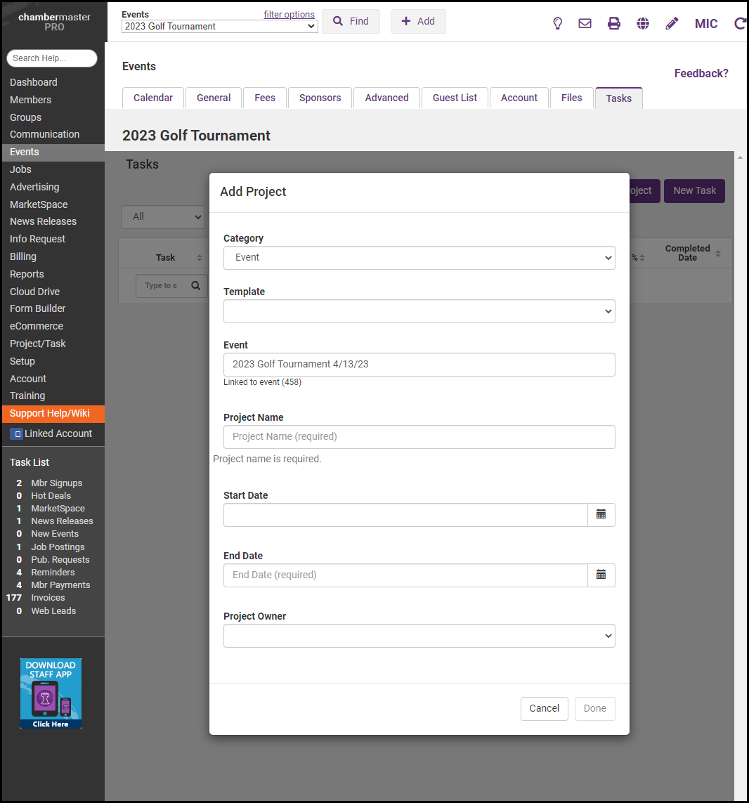Screen dimensions: 749x803
Task: Open the Events selector dropdown
Action: 219,27
